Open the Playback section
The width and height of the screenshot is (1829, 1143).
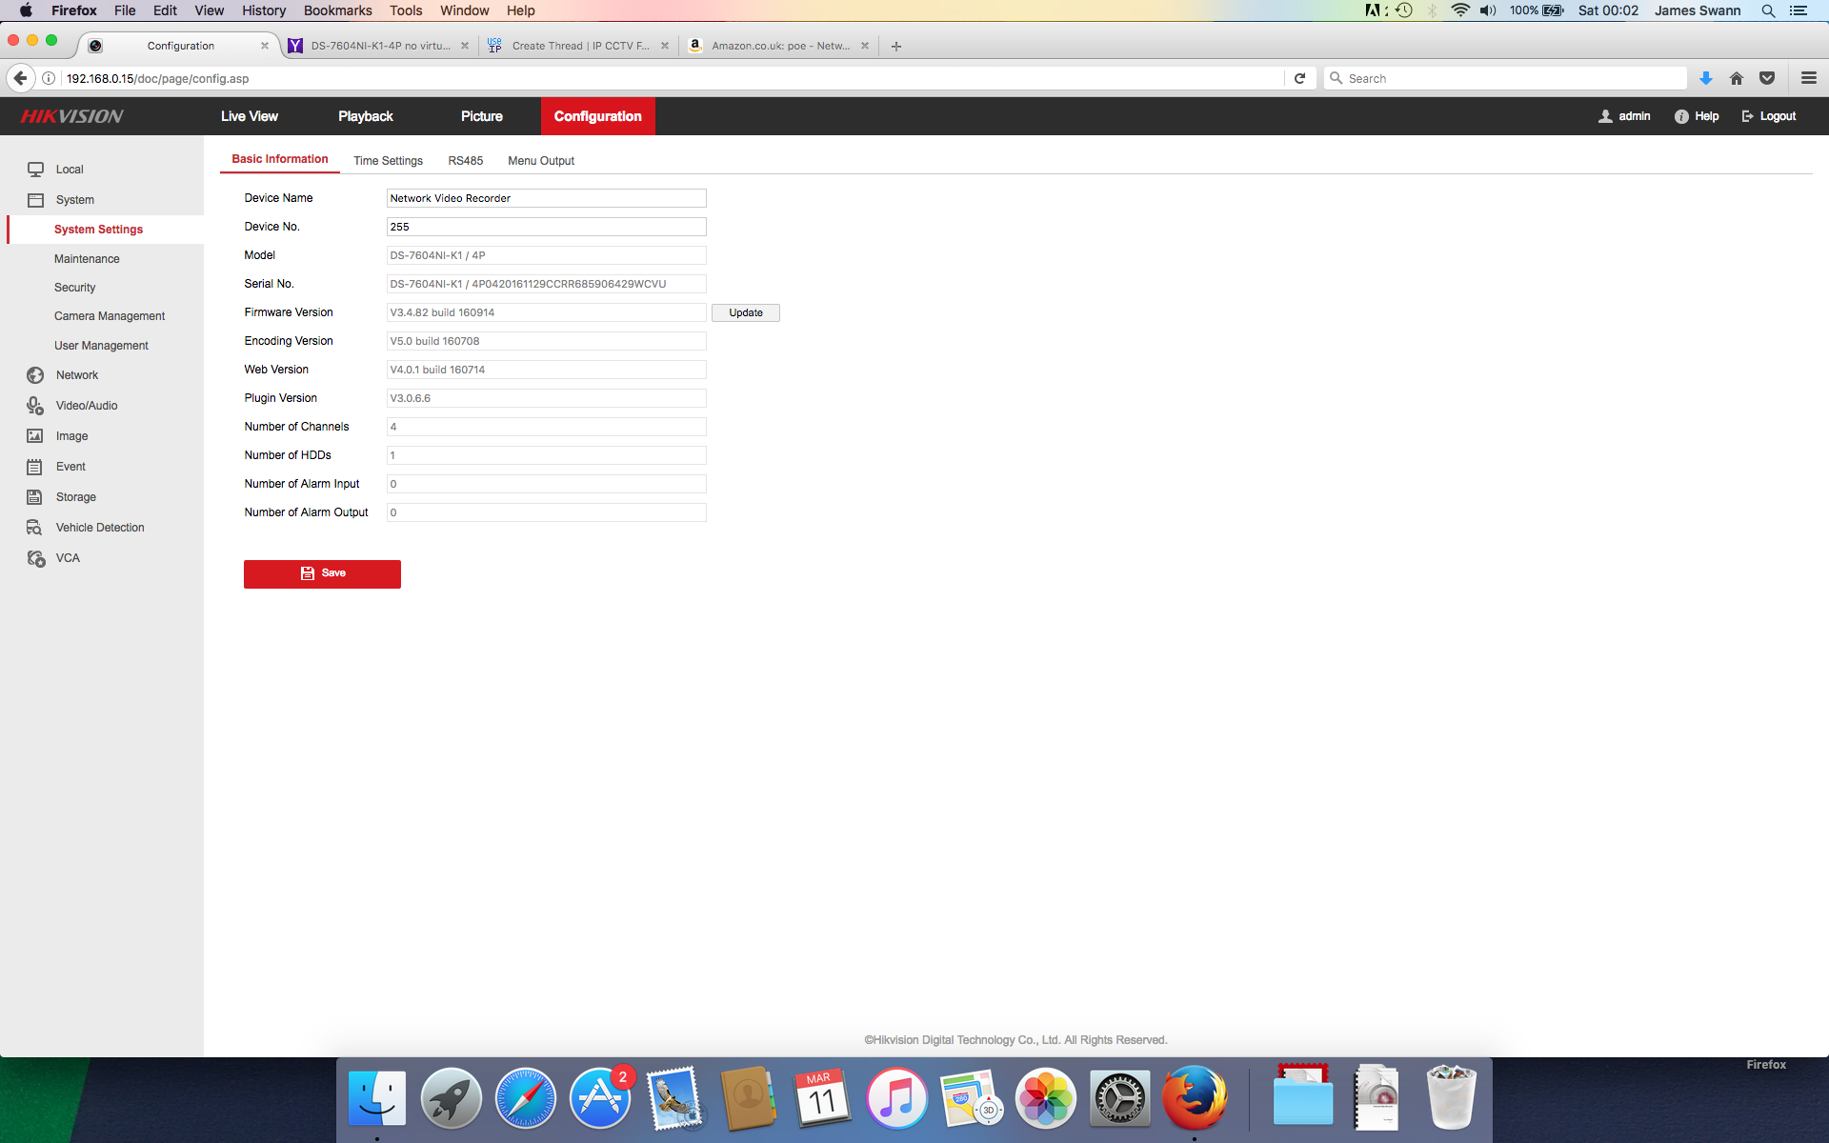point(365,115)
